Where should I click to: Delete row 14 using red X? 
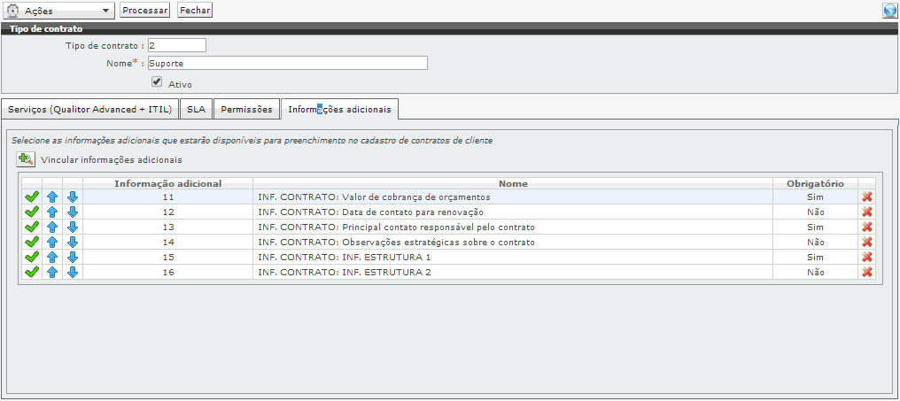click(866, 243)
